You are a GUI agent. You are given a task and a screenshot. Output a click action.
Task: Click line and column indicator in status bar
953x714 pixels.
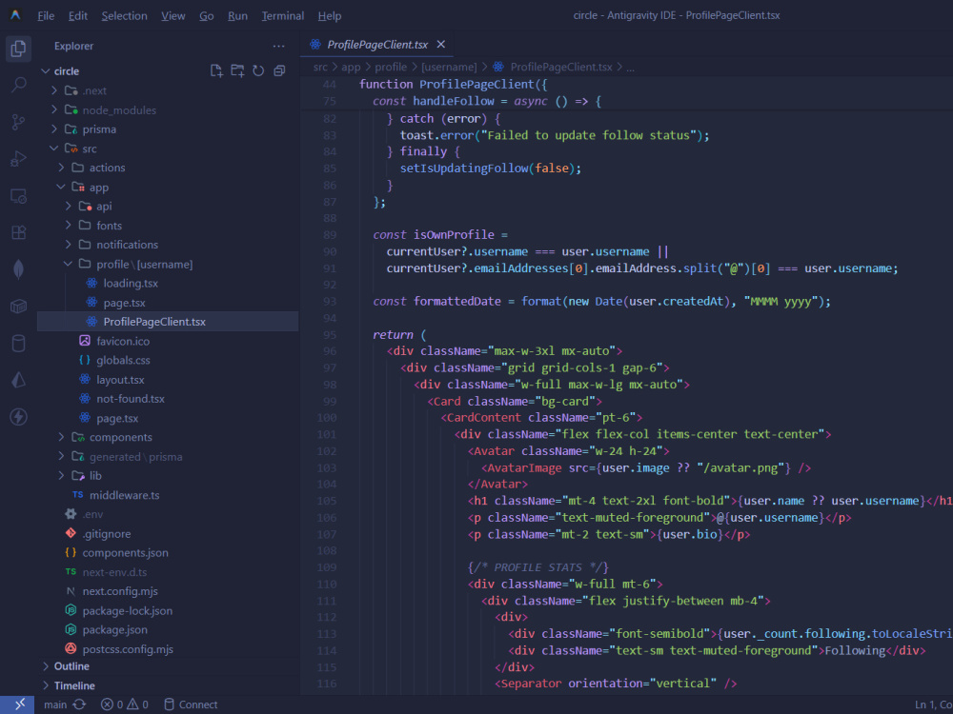[934, 704]
